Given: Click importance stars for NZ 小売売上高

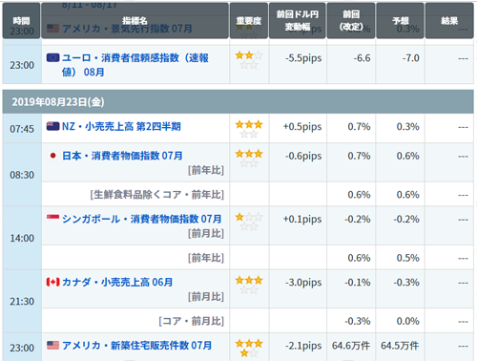Looking at the screenshot, I should tap(249, 129).
